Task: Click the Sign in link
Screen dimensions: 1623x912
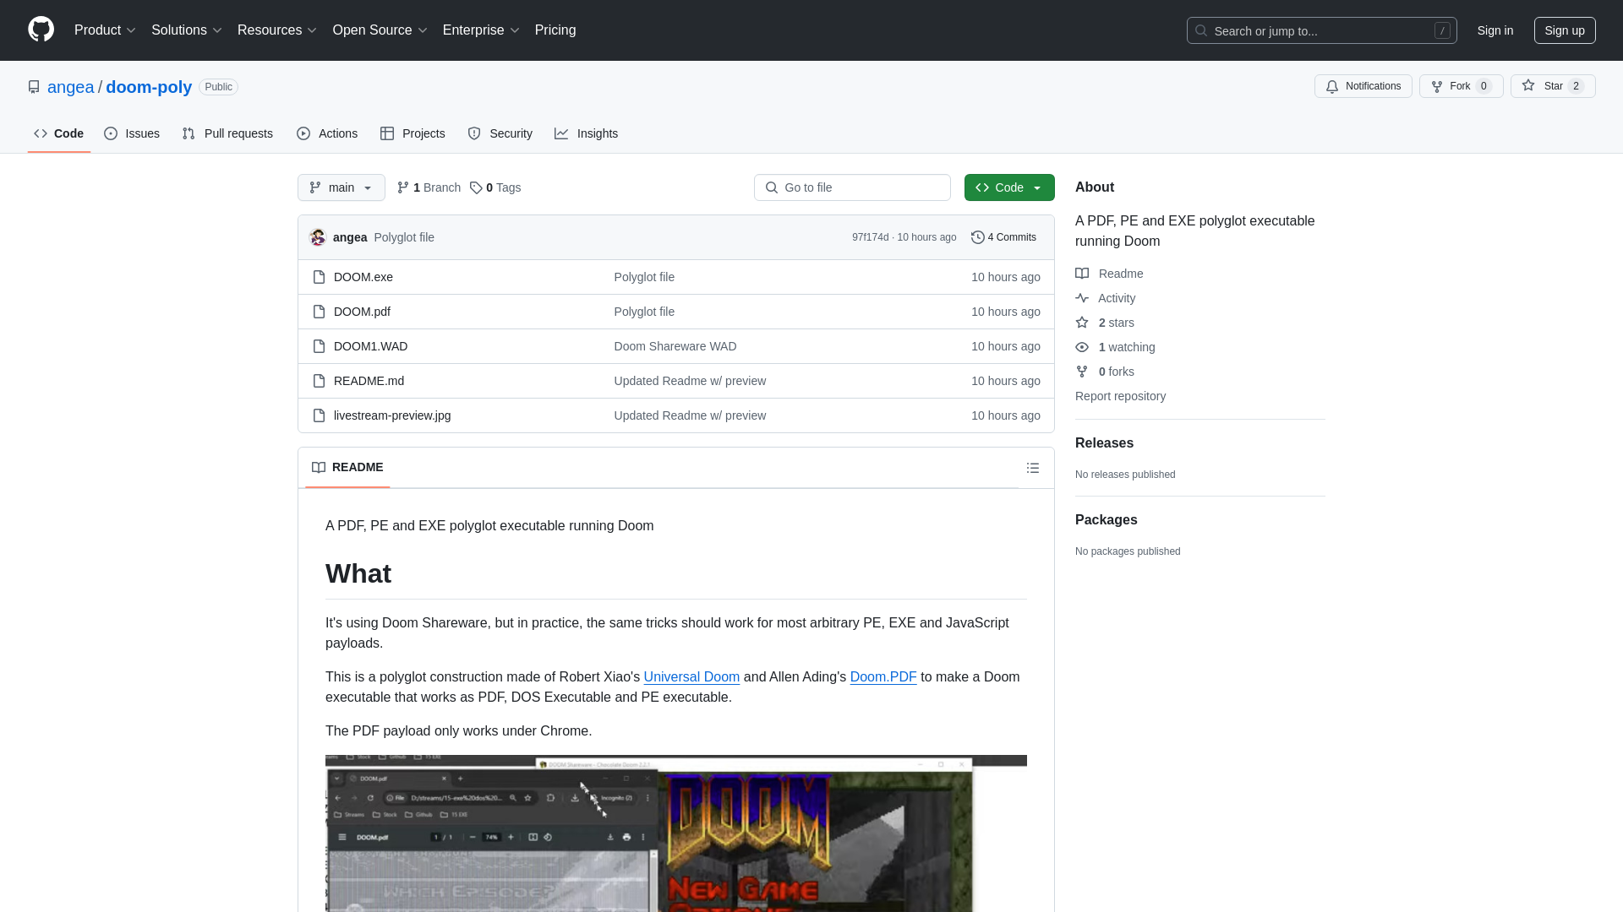Action: [x=1495, y=30]
